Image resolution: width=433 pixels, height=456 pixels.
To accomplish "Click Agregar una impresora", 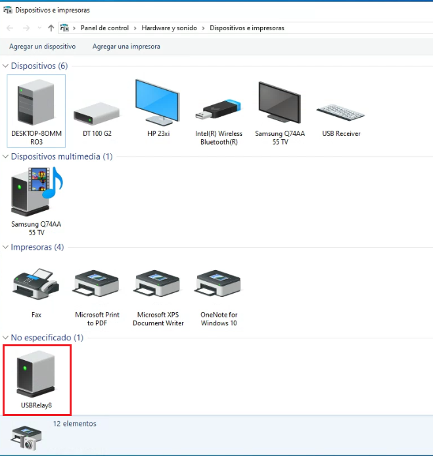I will click(126, 46).
